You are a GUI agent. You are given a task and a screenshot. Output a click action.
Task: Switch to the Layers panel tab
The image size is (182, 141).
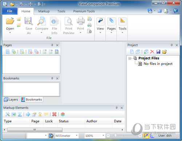tap(11, 100)
